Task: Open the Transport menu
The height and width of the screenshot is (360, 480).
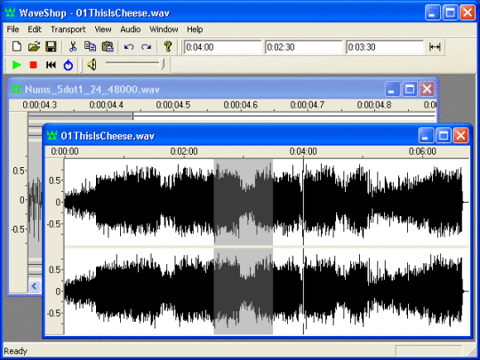Action: (x=68, y=29)
